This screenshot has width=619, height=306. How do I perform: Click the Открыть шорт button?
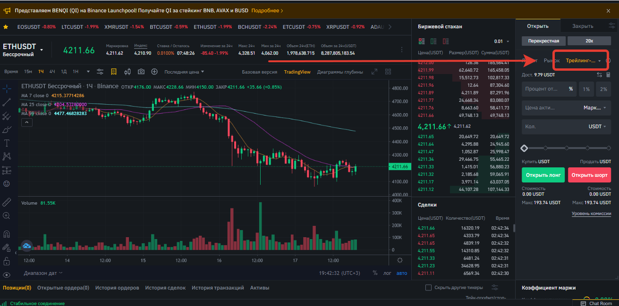click(589, 175)
